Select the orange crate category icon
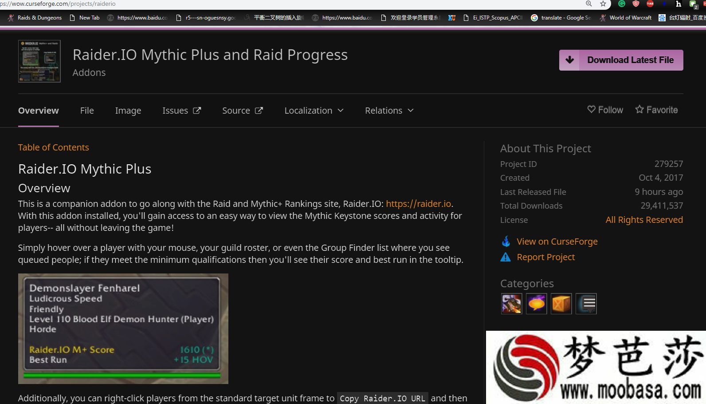This screenshot has width=706, height=404. (x=561, y=304)
